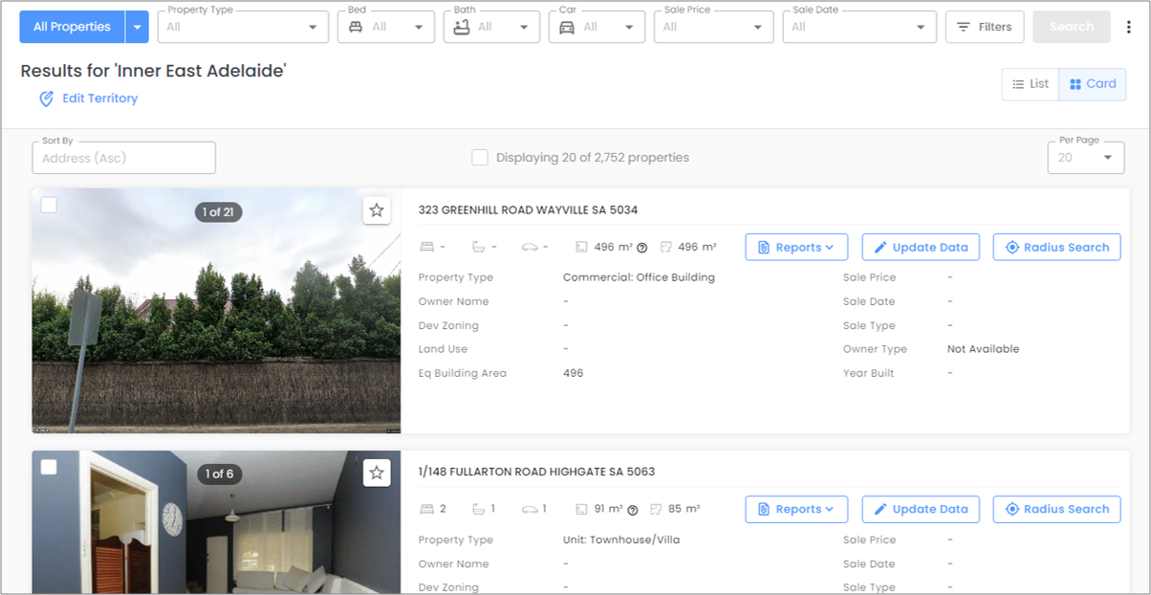Expand the Per Page dropdown

click(1086, 158)
